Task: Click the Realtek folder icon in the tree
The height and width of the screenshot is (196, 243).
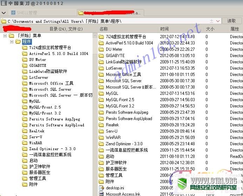Action: 25,131
